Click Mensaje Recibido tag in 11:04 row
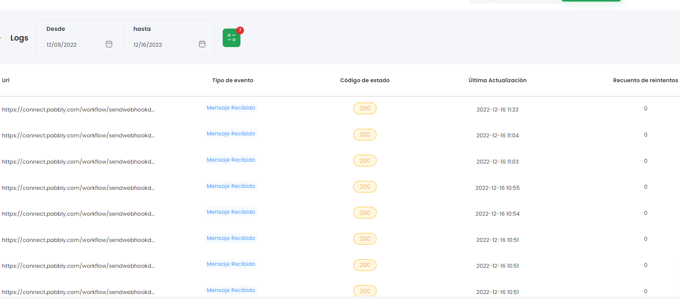This screenshot has width=680, height=299. pos(231,133)
